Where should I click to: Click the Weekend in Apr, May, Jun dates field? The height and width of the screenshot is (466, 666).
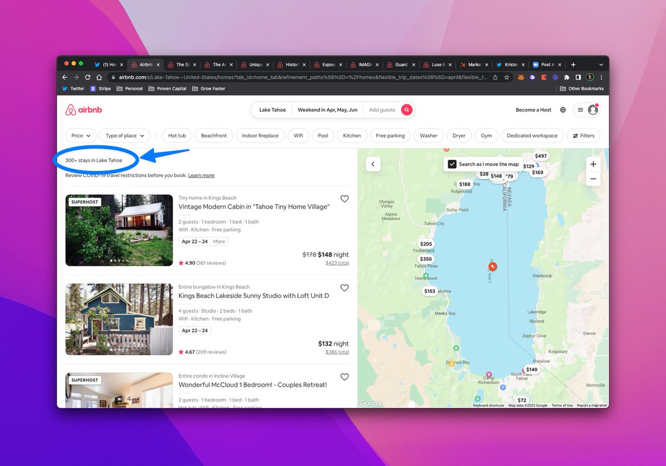pos(327,110)
